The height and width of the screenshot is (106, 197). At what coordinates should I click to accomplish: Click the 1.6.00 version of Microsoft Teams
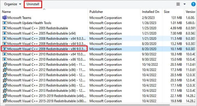(190, 18)
